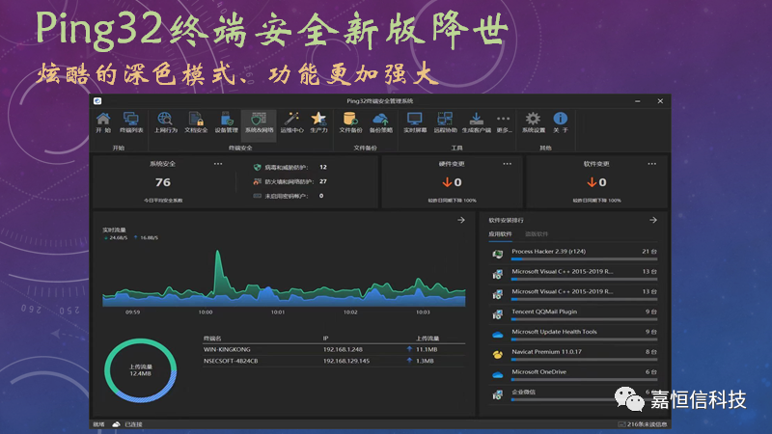Click IP address 192.168.129.145
Viewport: 772px width, 434px height.
[346, 361]
